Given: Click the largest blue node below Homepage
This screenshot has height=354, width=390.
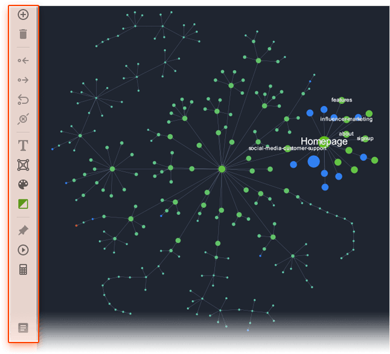Looking at the screenshot, I should [x=314, y=161].
